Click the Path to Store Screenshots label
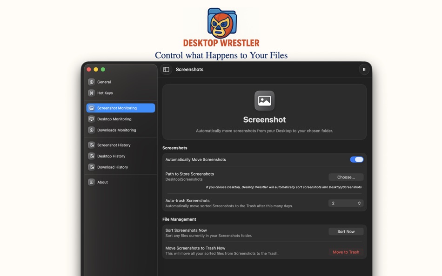This screenshot has width=442, height=276. coord(189,174)
